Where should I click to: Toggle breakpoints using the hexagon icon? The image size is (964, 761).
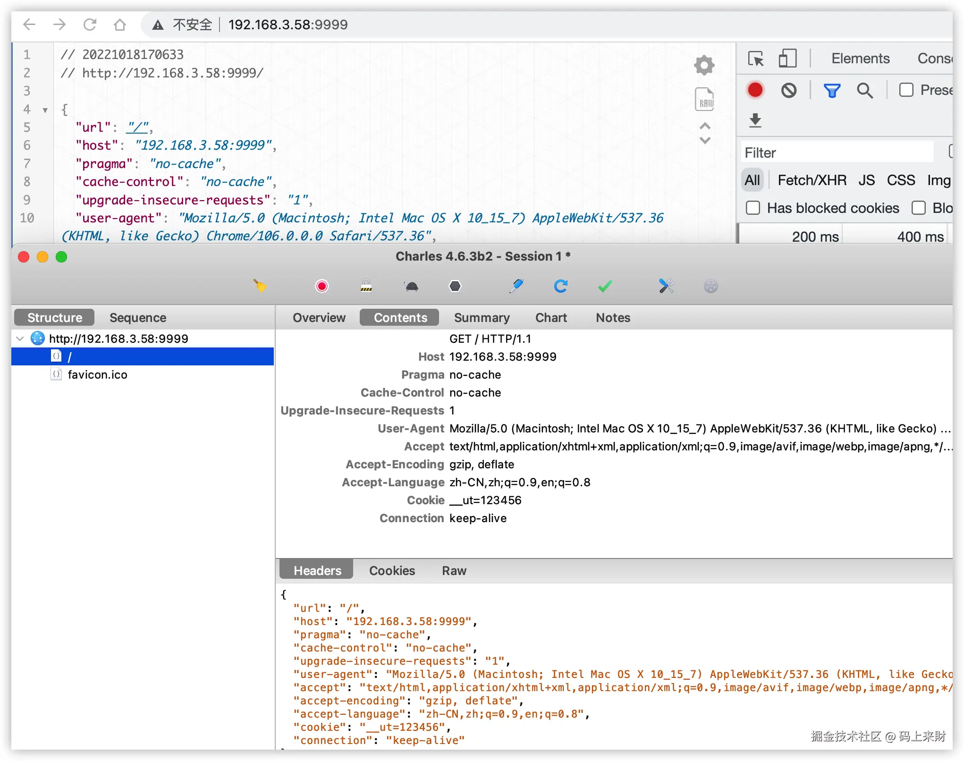point(455,286)
